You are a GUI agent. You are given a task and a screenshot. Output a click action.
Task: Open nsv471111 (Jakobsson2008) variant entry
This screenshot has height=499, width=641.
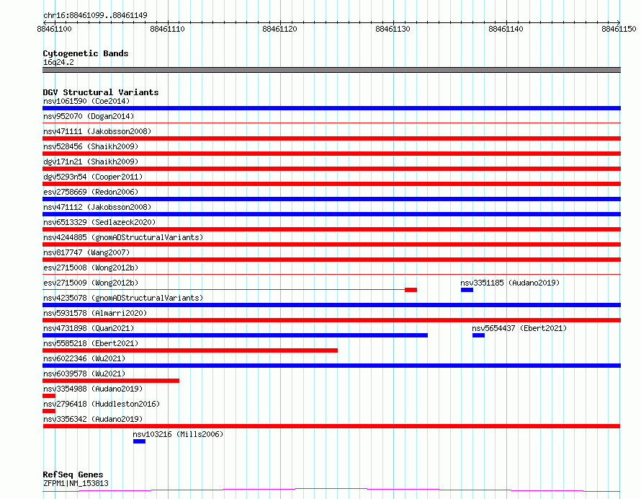tap(97, 131)
